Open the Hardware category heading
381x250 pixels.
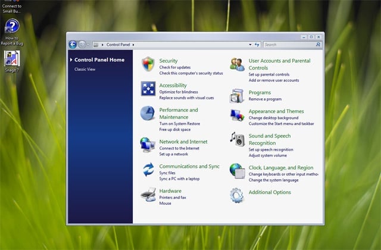coord(170,191)
